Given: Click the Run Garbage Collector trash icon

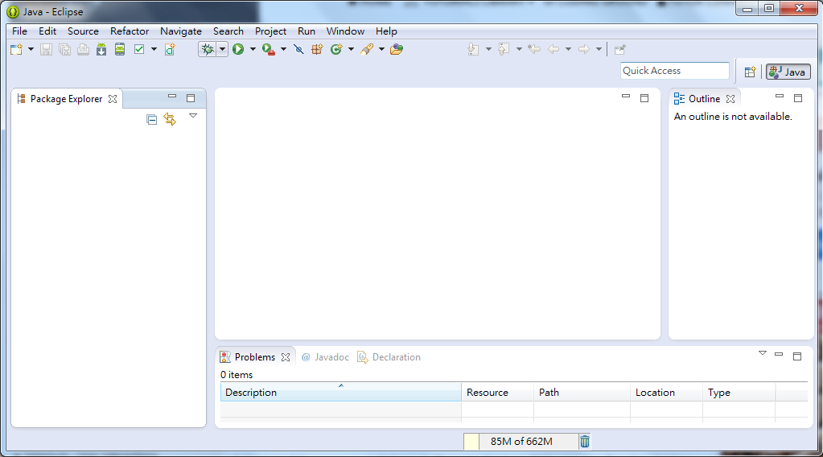Looking at the screenshot, I should pyautogui.click(x=585, y=441).
